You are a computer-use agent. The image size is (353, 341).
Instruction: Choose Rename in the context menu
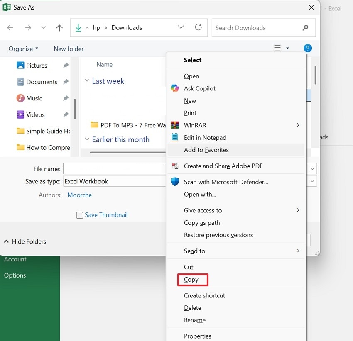(195, 320)
